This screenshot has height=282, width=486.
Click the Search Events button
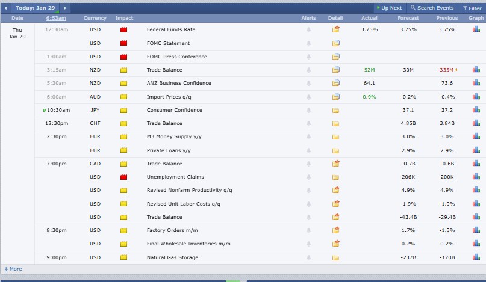pyautogui.click(x=432, y=8)
